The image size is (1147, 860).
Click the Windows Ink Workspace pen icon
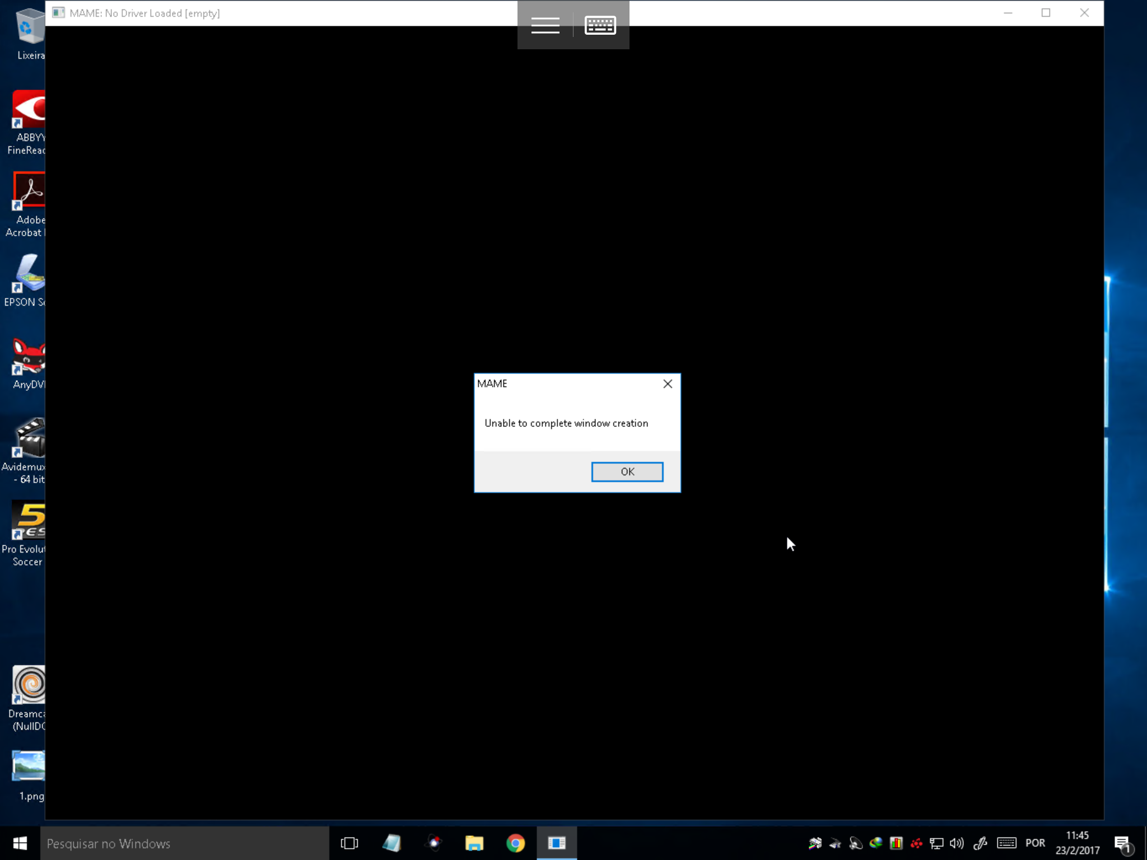point(980,843)
